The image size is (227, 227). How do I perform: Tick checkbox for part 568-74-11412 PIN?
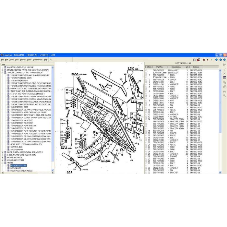tap(146, 105)
